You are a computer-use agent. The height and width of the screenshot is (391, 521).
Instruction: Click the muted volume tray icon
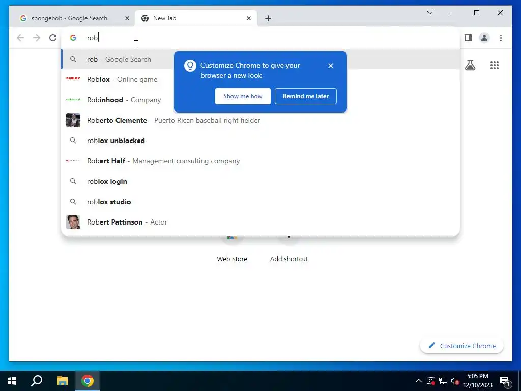(455, 381)
